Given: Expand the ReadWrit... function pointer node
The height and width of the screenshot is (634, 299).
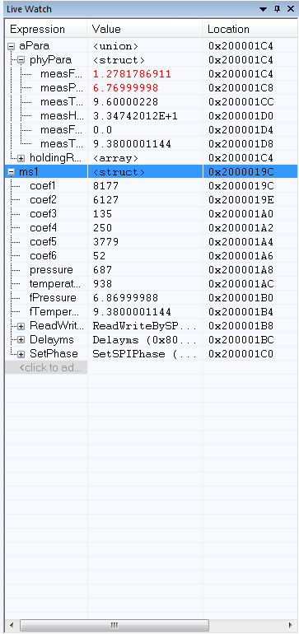Looking at the screenshot, I should (21, 326).
